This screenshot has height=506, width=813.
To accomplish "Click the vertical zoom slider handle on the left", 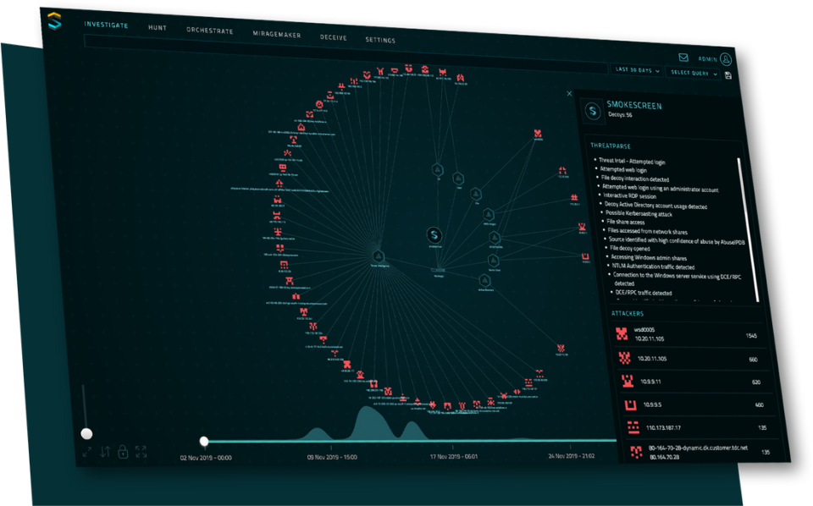I will click(x=87, y=433).
